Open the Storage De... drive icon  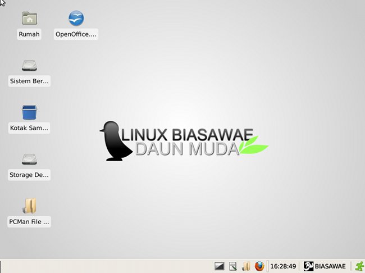click(29, 159)
